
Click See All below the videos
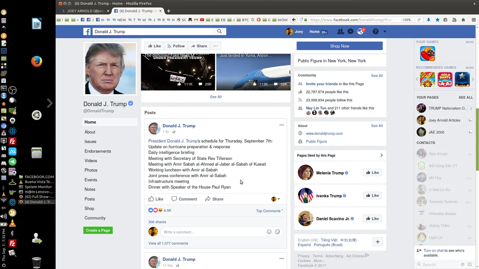pos(216,97)
